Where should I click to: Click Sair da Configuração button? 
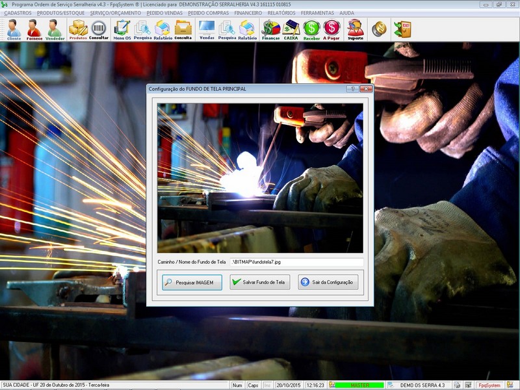pos(328,282)
